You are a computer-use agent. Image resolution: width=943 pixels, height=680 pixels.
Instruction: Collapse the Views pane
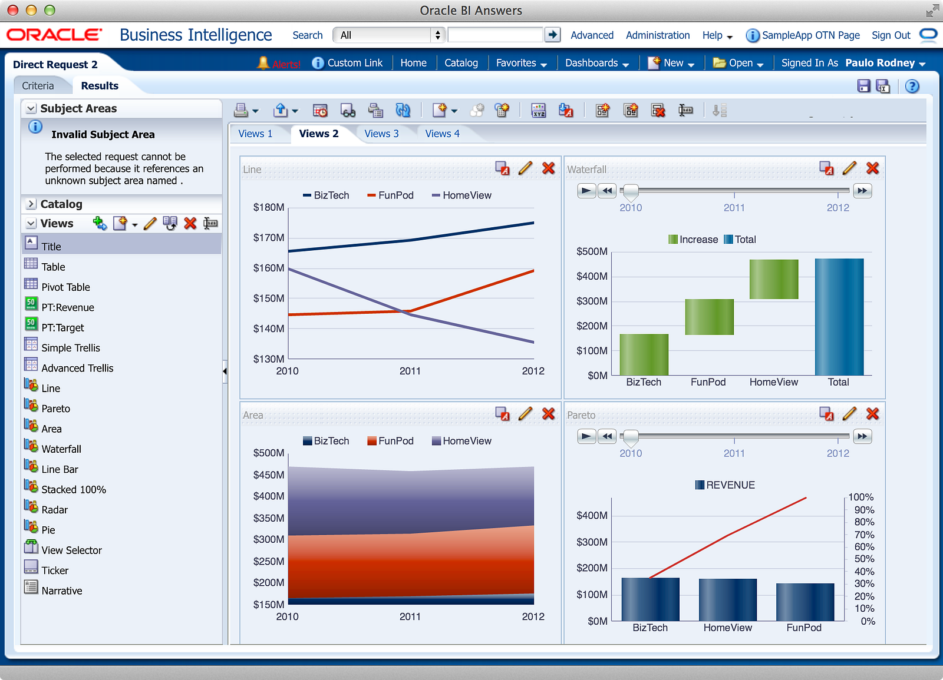(32, 224)
